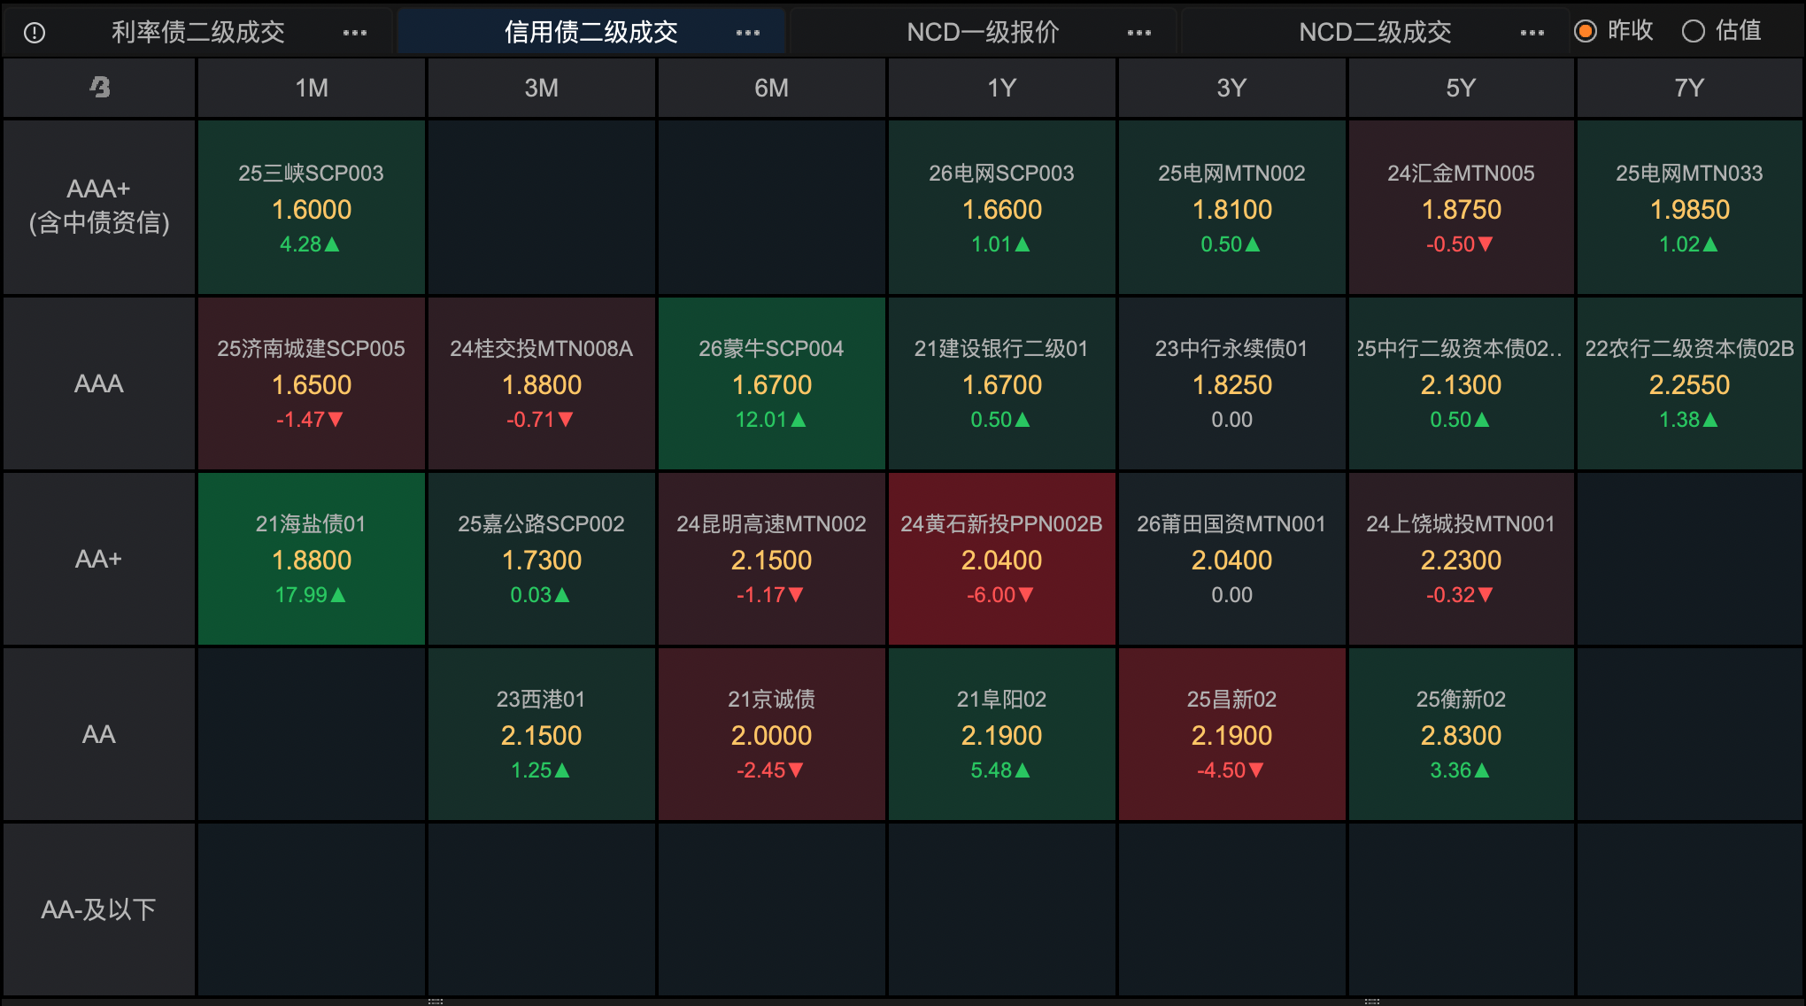Open the 25昌新02 bond cell

pos(1231,734)
